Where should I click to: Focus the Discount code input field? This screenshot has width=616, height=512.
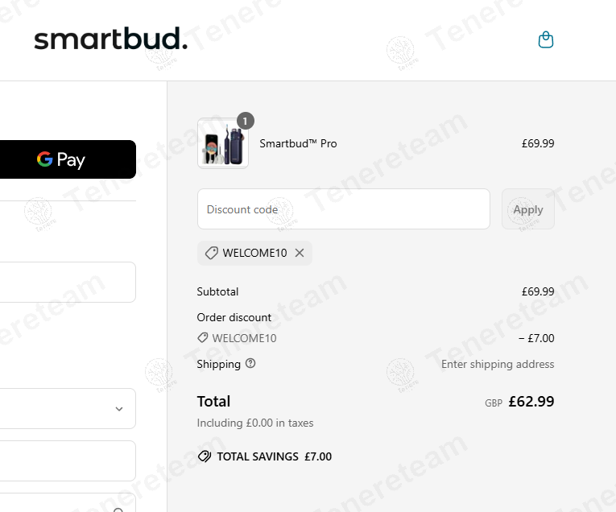[x=344, y=209]
